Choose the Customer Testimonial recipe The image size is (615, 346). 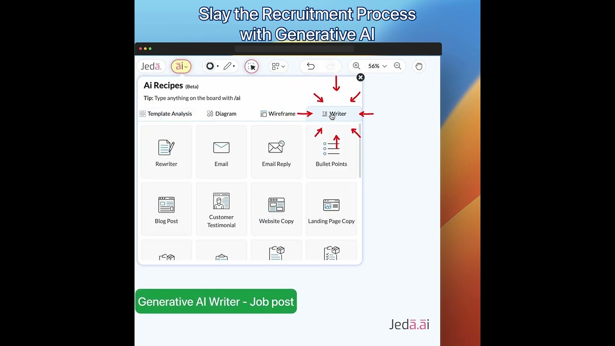coord(221,210)
